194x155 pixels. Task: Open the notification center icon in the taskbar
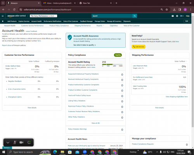coord(189,152)
